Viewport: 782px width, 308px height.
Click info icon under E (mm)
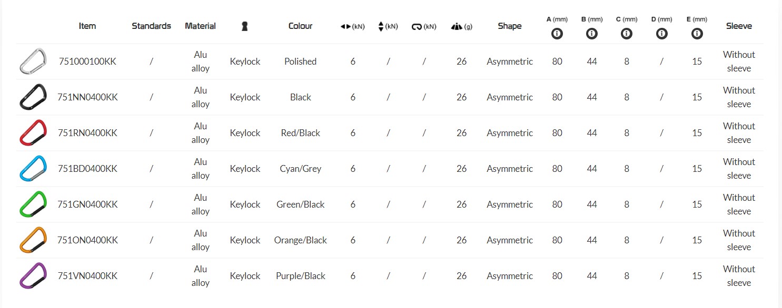click(x=697, y=34)
